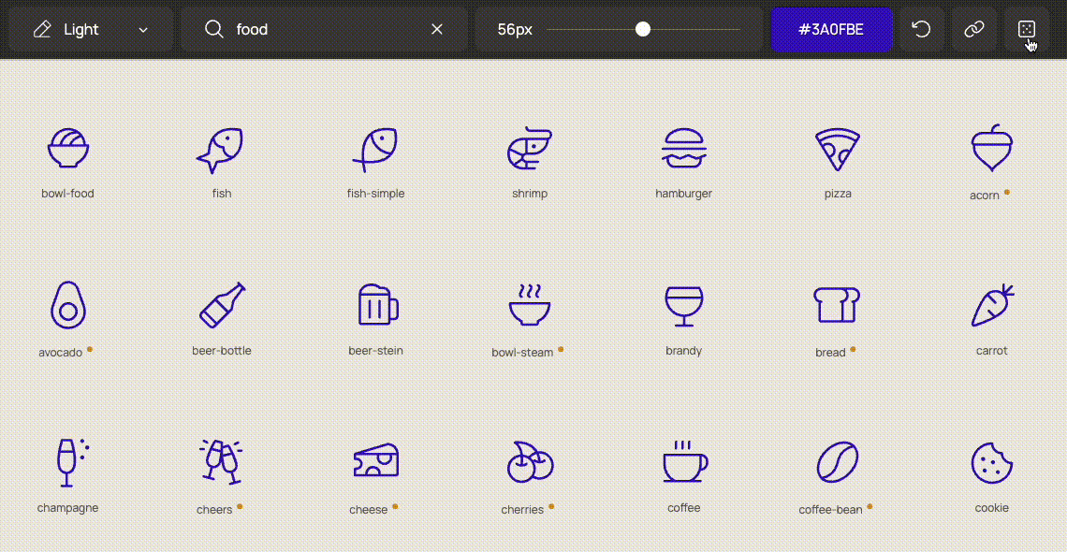Select the carrot icon
1067x552 pixels.
click(991, 305)
